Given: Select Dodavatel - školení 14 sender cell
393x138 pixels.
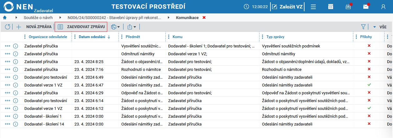Looking at the screenshot, I should pyautogui.click(x=44, y=124).
